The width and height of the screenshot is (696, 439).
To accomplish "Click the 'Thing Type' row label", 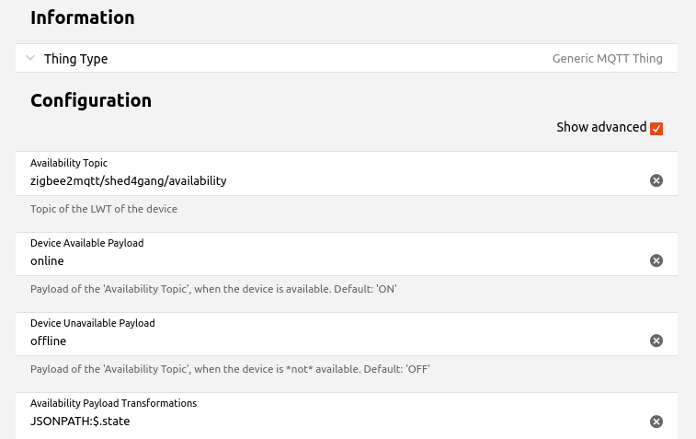I will point(75,59).
